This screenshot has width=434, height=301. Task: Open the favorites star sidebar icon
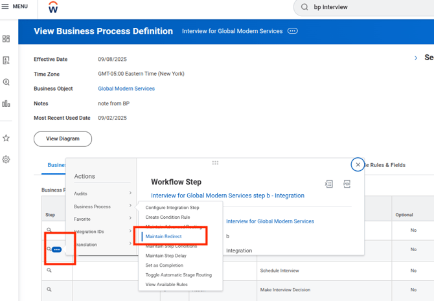(x=6, y=138)
